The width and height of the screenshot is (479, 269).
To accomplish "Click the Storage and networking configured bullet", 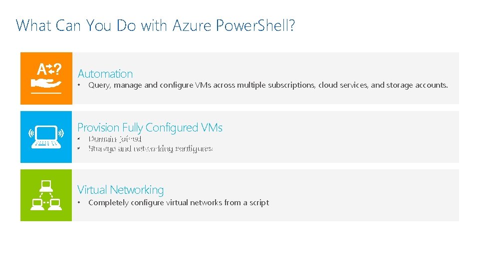I will 150,149.
